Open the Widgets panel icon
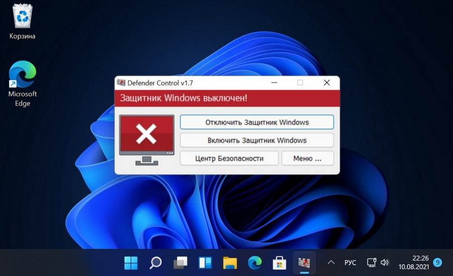The height and width of the screenshot is (276, 453). coord(205,262)
